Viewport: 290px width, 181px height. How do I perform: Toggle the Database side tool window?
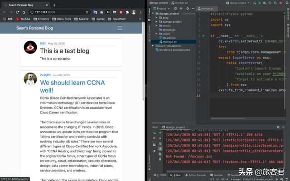(x=288, y=31)
